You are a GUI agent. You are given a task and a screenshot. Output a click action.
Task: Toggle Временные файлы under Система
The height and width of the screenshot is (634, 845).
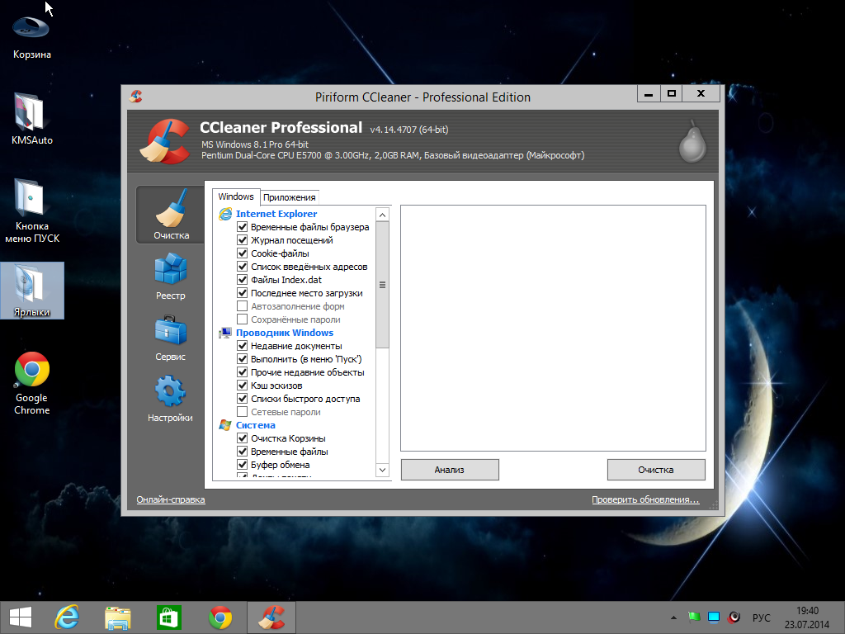click(x=243, y=452)
